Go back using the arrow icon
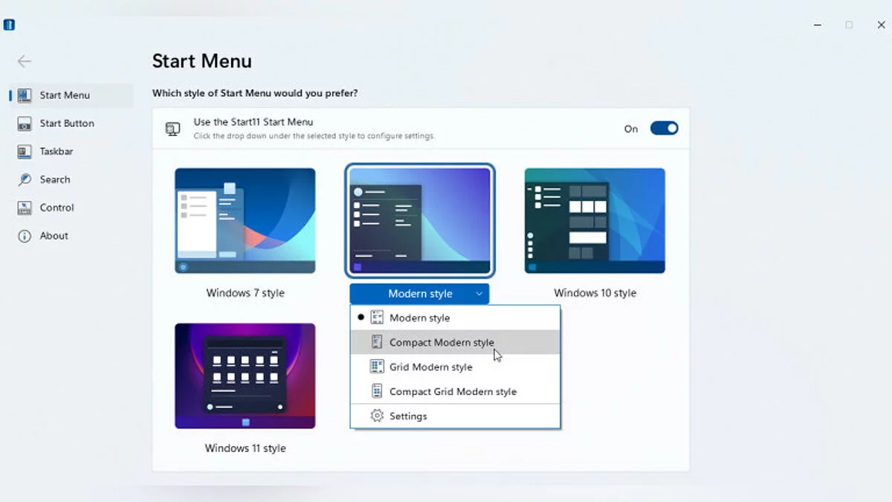892x502 pixels. (25, 61)
